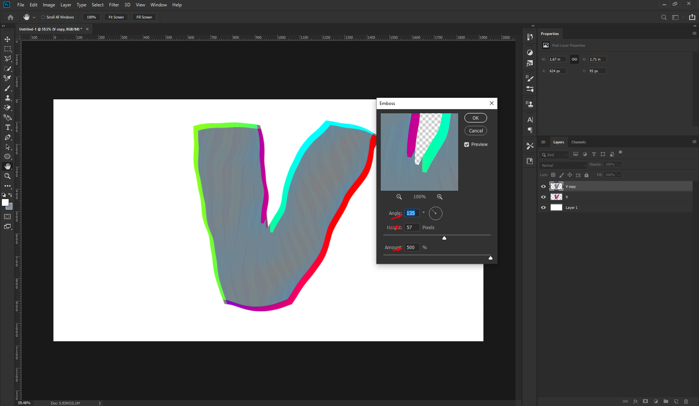Screen dimensions: 699x406
Task: Toggle lock image pixels brush icon
Action: (x=562, y=175)
